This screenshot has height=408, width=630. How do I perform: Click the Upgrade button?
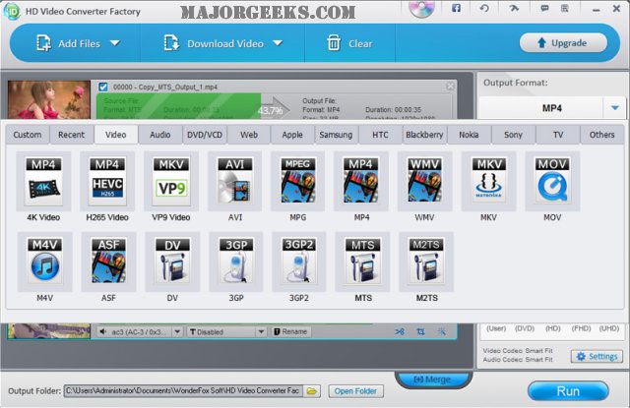(563, 43)
